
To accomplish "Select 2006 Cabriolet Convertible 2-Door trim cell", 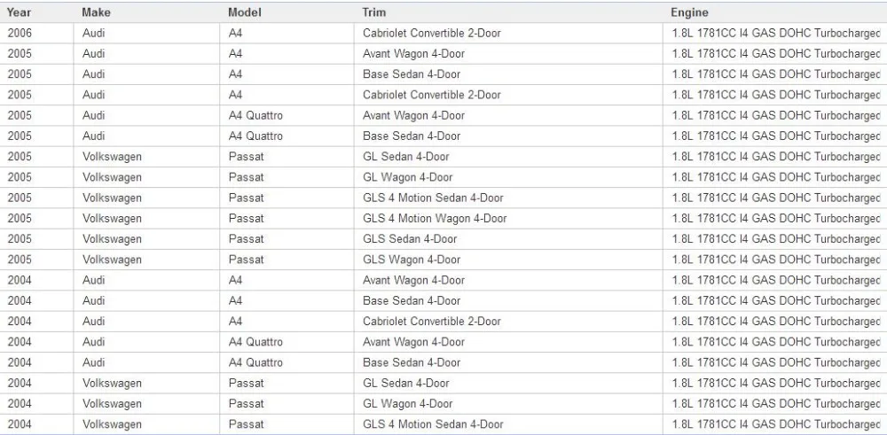I will [508, 34].
